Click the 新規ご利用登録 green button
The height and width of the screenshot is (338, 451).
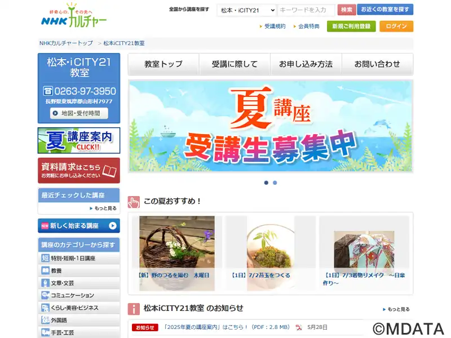click(351, 26)
